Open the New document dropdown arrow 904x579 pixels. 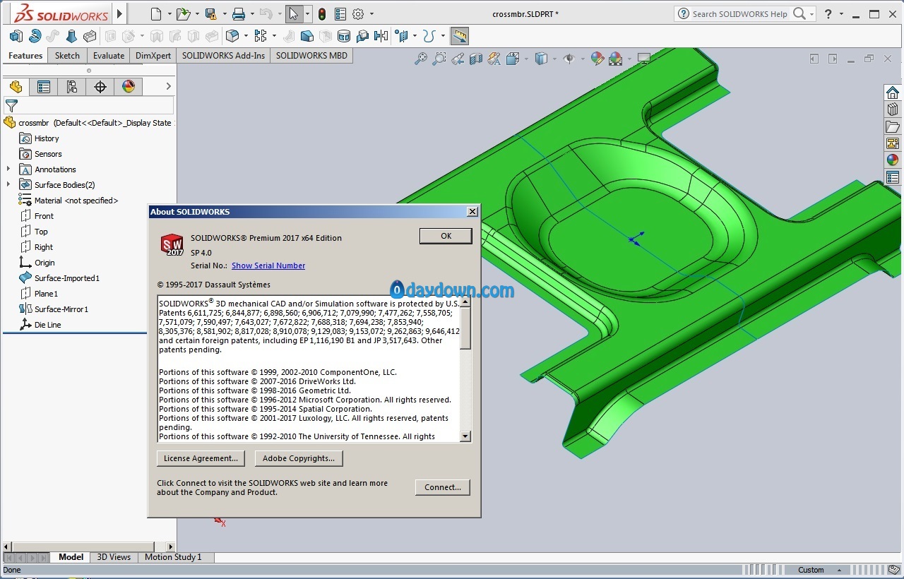coord(169,14)
